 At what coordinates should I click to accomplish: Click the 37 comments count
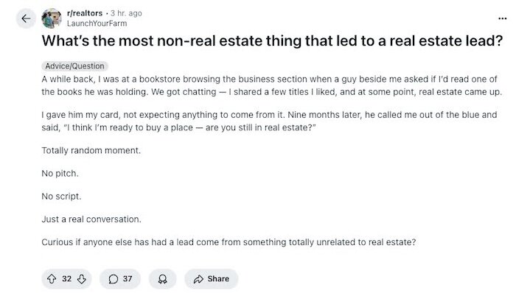[x=128, y=279]
